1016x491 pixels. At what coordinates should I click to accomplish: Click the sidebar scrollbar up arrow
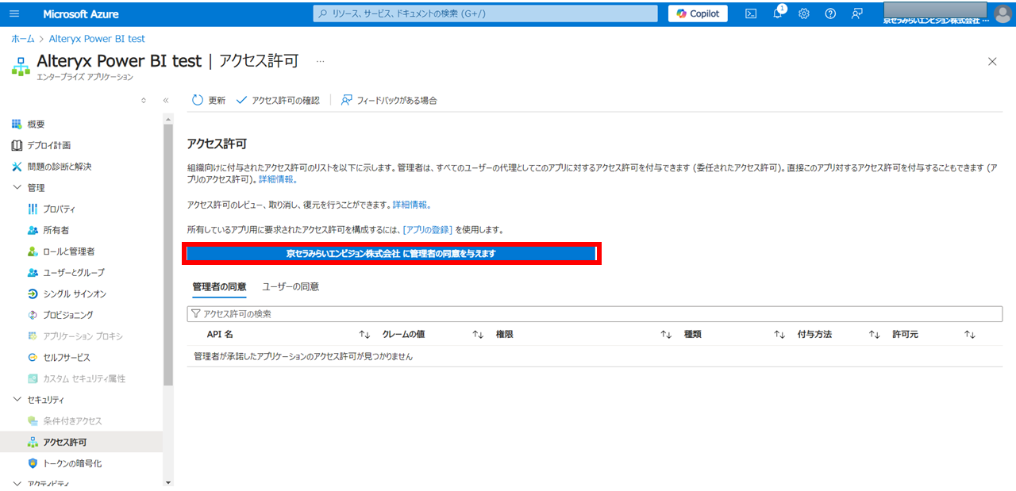tap(167, 119)
